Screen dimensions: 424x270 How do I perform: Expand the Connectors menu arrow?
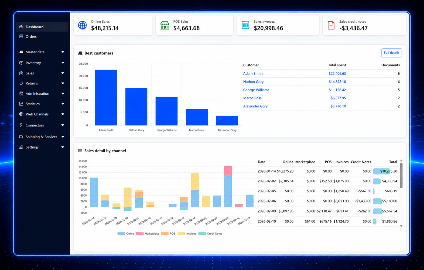(x=63, y=125)
